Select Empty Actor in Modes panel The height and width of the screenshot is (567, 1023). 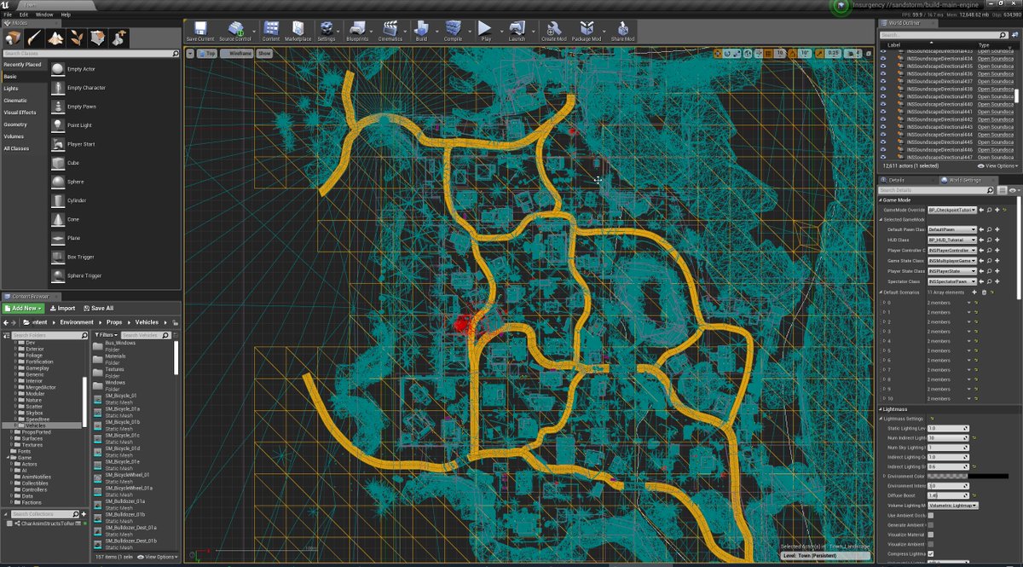[x=114, y=69]
